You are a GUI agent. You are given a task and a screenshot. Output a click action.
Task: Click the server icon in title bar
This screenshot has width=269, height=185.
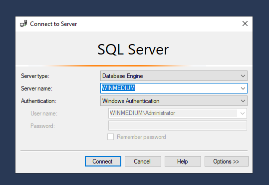(x=23, y=23)
